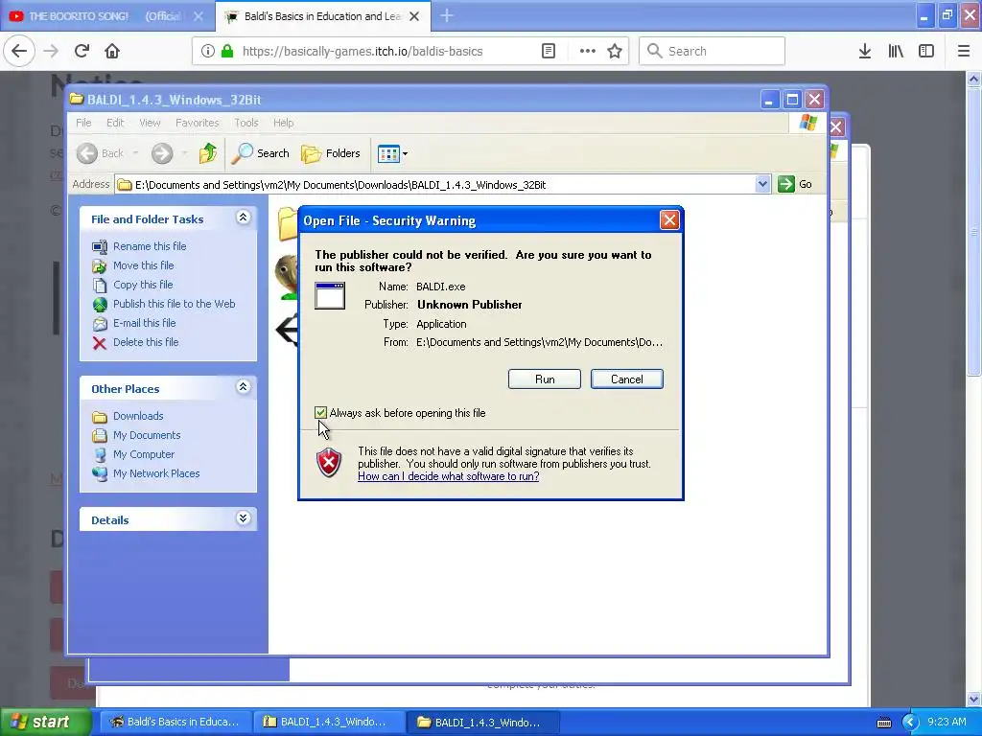The height and width of the screenshot is (736, 982).
Task: Bookmark this page with star icon
Action: [615, 51]
